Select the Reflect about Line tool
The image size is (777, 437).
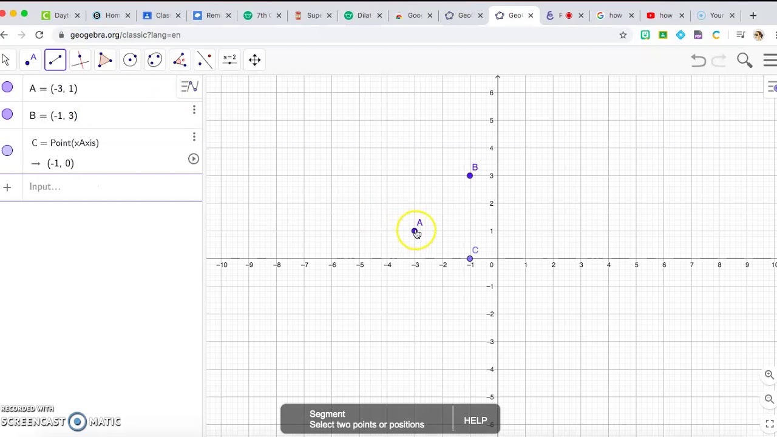[x=205, y=59]
